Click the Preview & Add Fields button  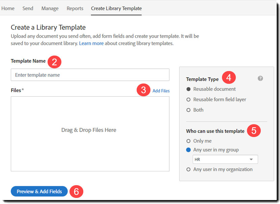coord(39,192)
